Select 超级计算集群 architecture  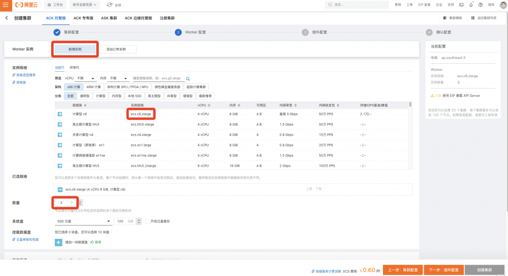(x=196, y=87)
